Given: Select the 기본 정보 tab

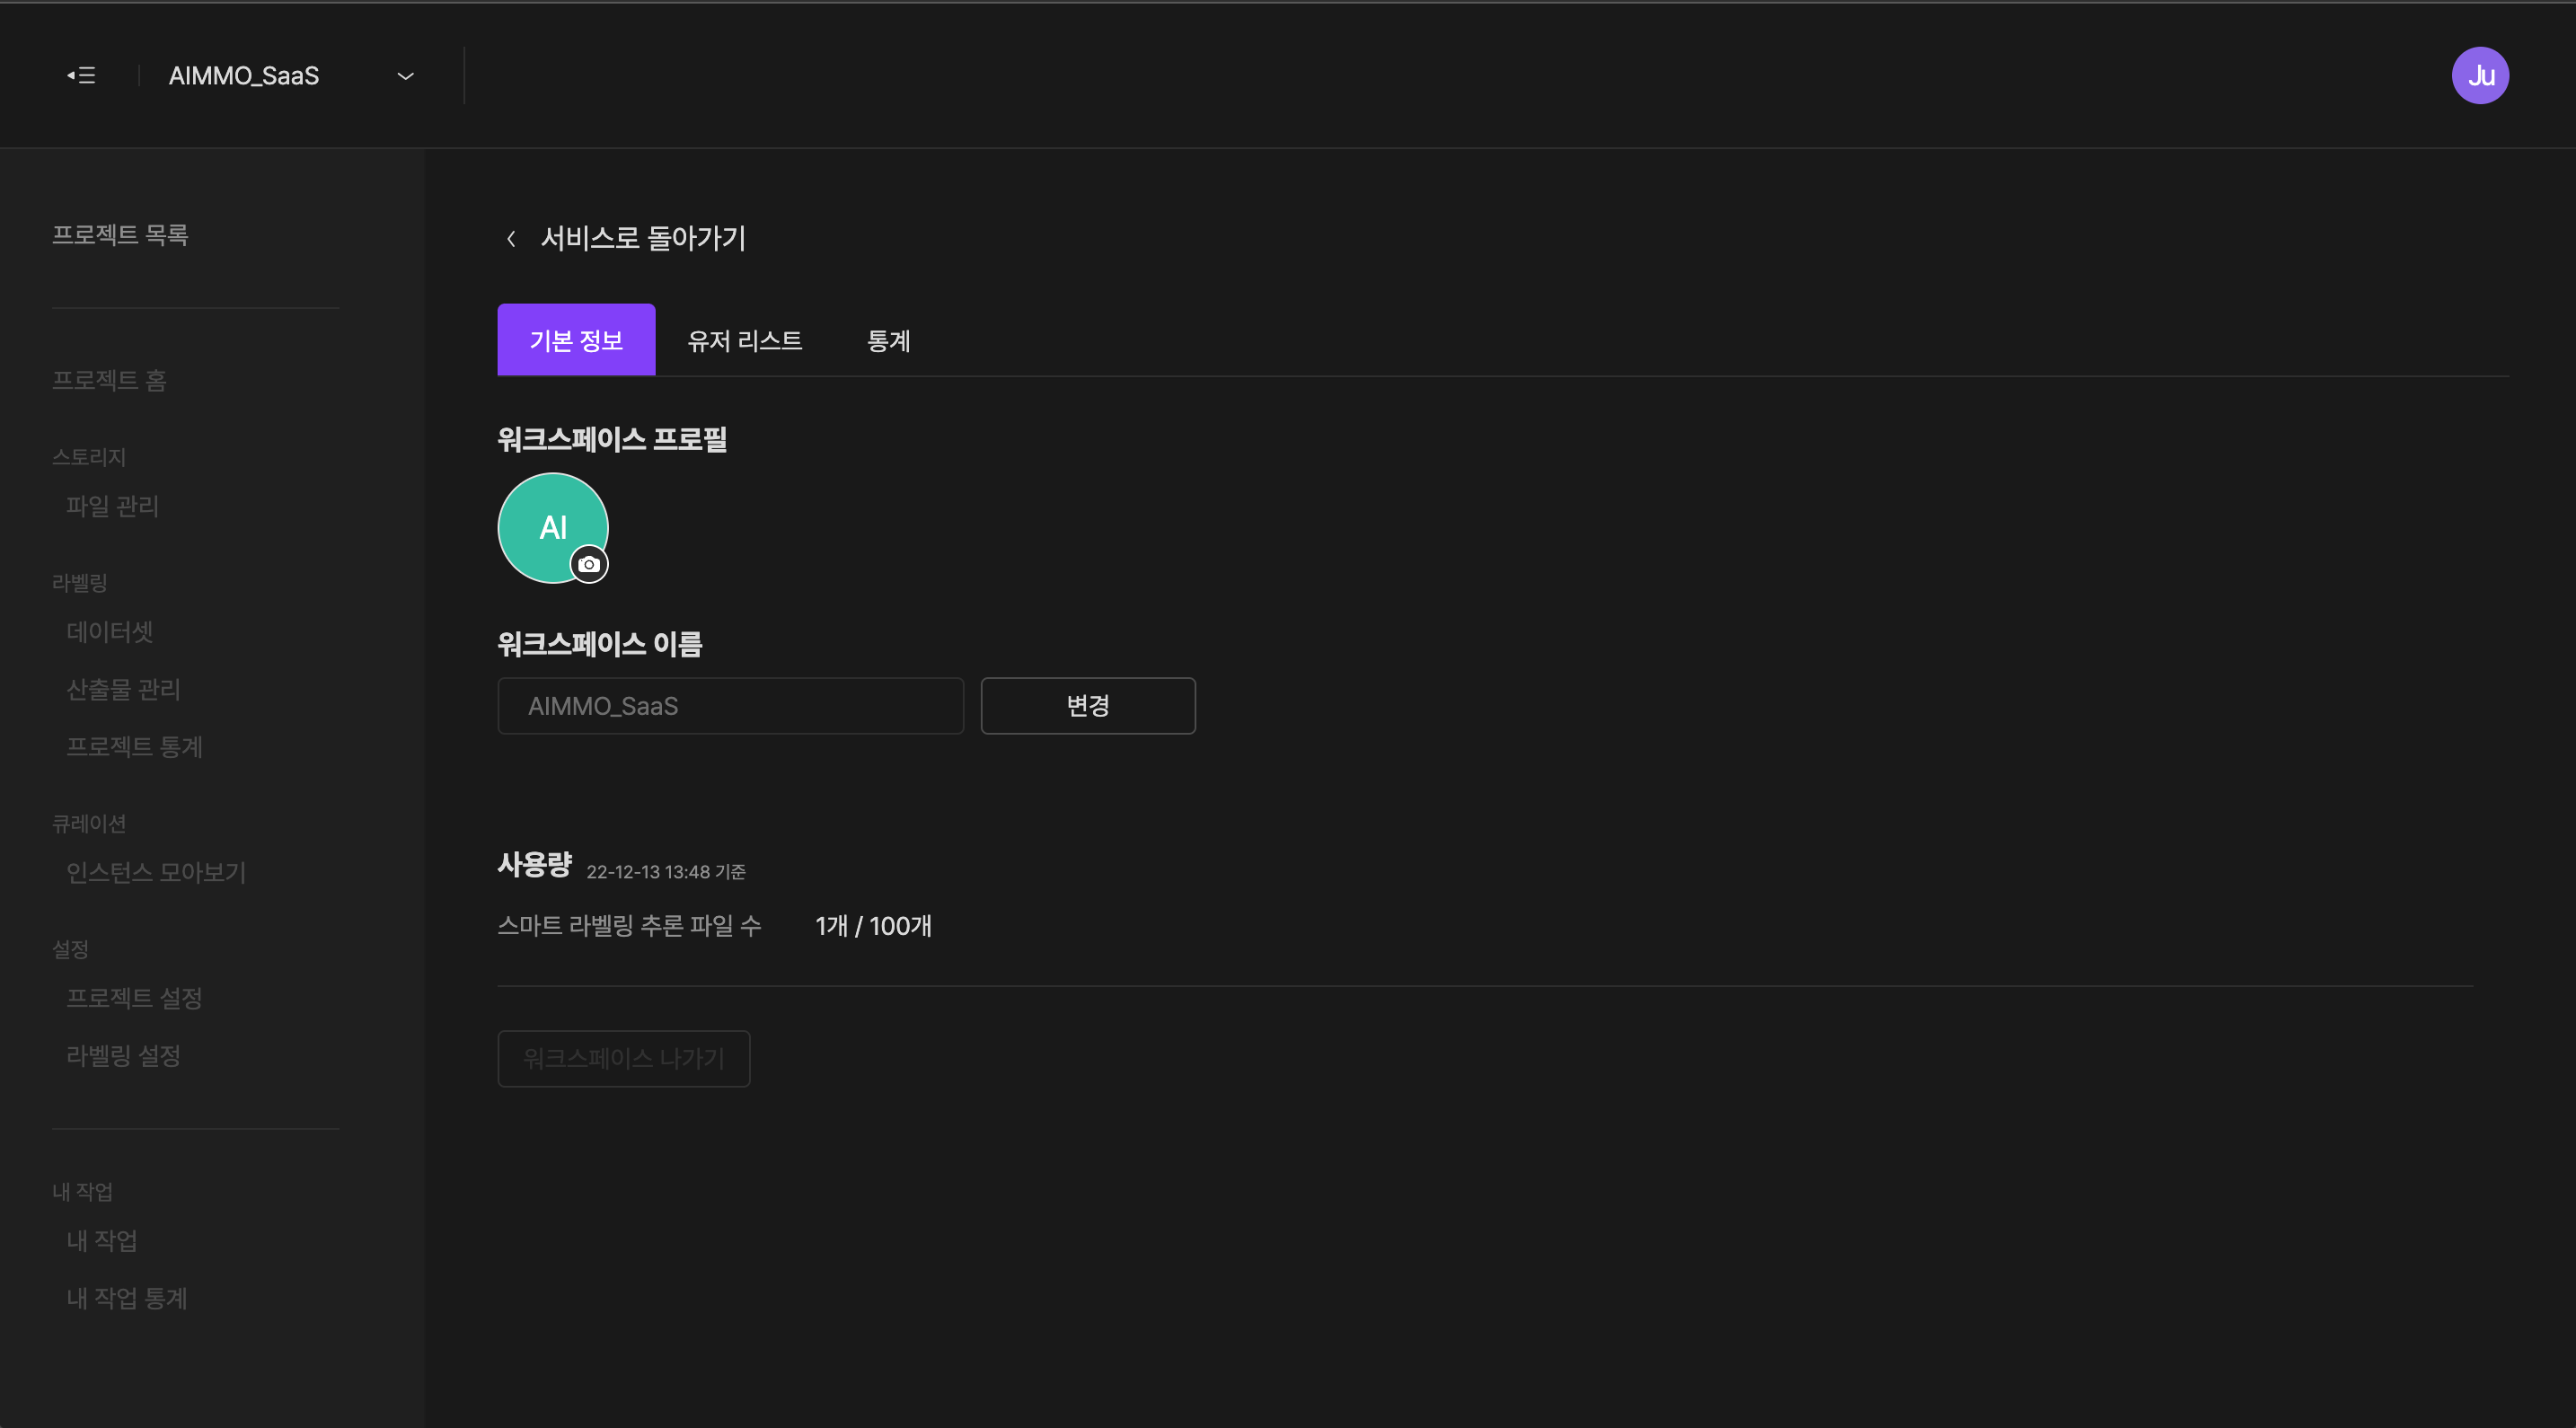Looking at the screenshot, I should coord(576,340).
